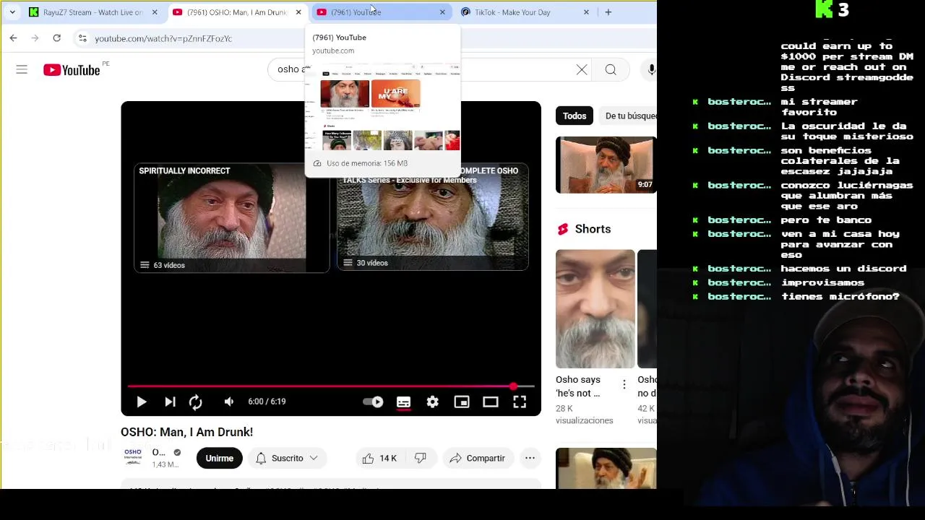Close the OSHO: Man, I Am Drunk tab
The width and height of the screenshot is (925, 520).
[x=298, y=12]
